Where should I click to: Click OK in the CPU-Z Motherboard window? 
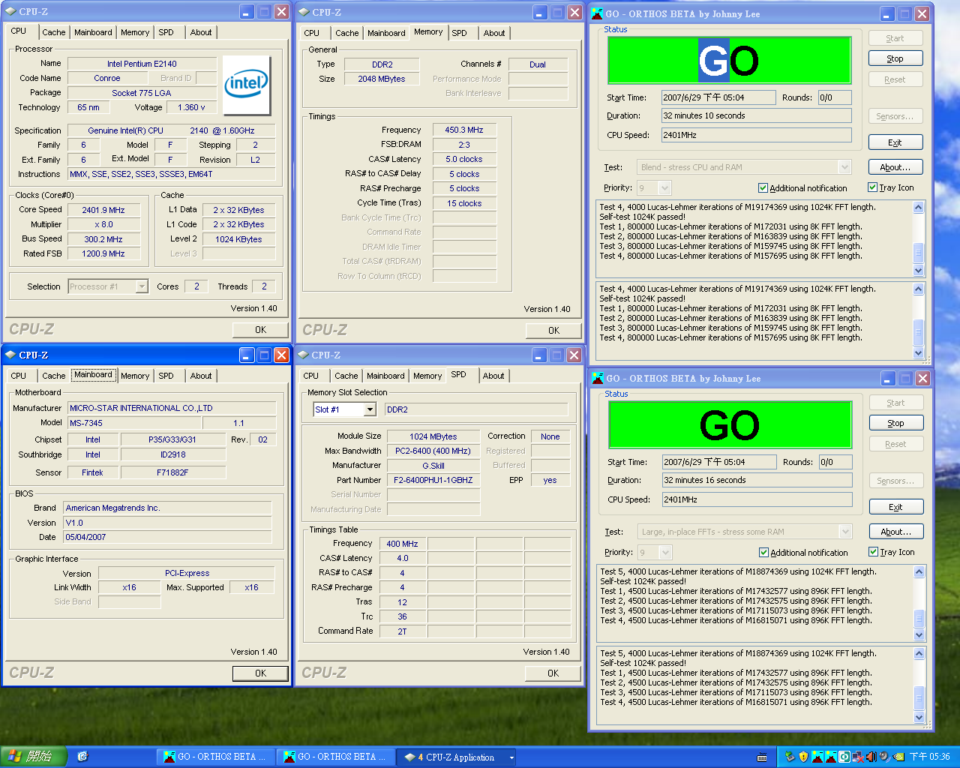[260, 673]
